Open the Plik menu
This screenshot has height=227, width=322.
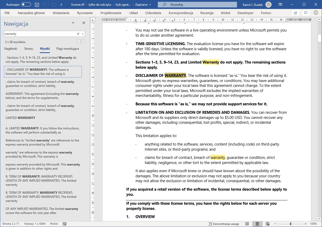(x=7, y=13)
